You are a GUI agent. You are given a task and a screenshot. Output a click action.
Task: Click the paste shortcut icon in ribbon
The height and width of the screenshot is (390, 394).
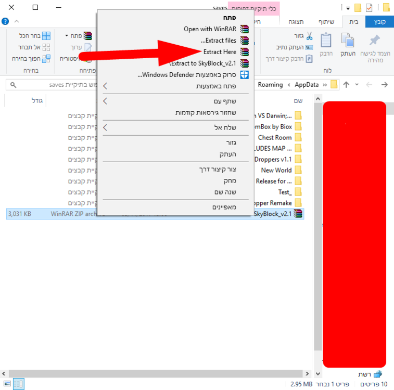coord(309,59)
